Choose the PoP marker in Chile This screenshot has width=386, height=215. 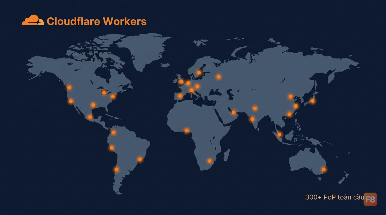(x=116, y=169)
